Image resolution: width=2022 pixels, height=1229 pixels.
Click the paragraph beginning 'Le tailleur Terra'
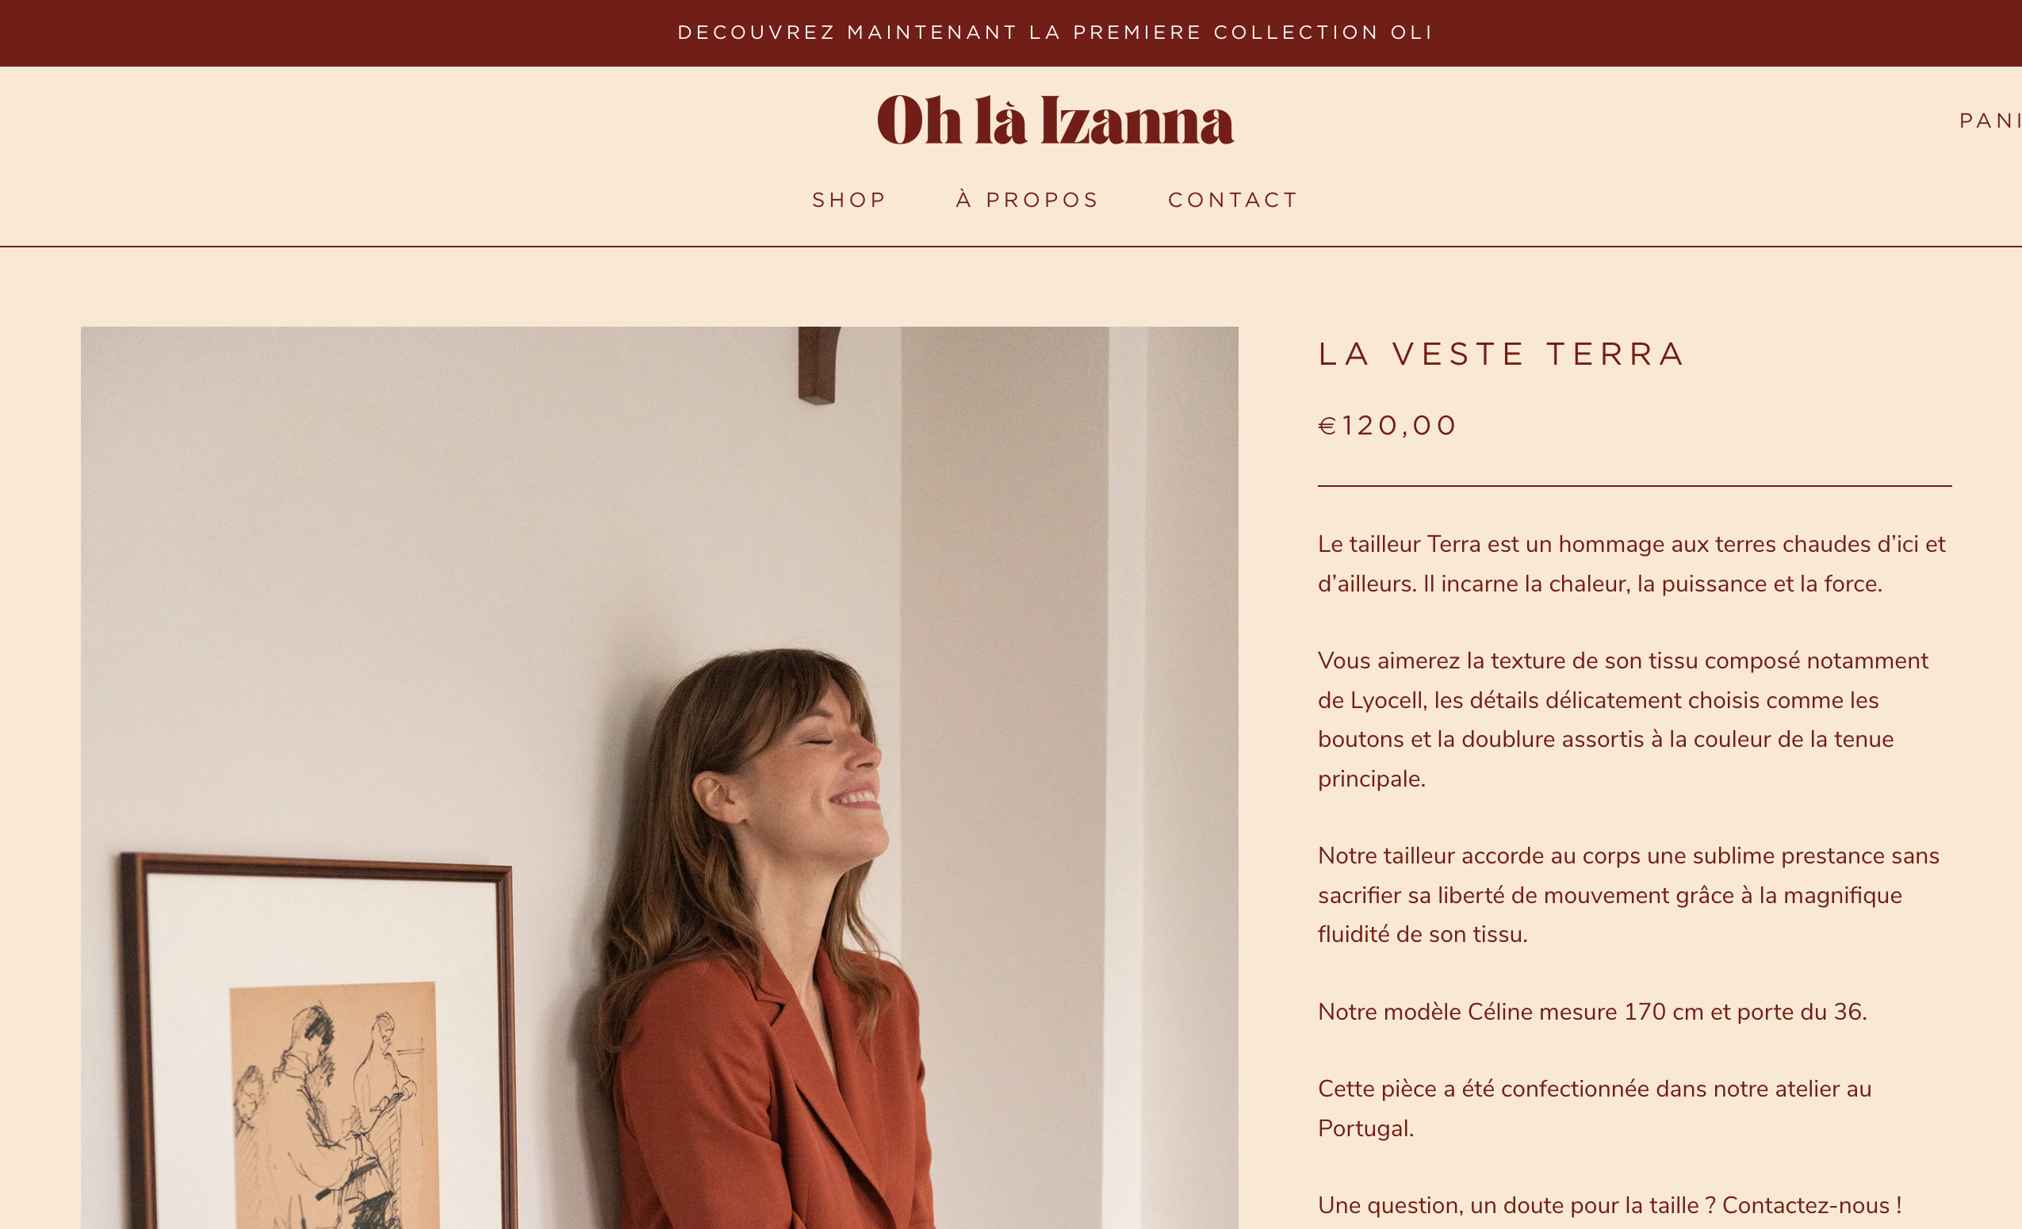[1631, 564]
